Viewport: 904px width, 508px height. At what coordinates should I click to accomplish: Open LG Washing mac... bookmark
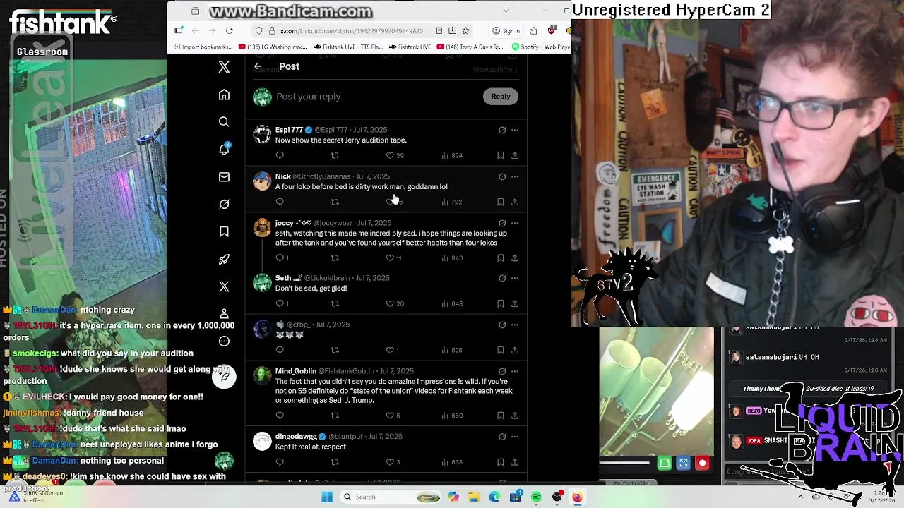(273, 47)
